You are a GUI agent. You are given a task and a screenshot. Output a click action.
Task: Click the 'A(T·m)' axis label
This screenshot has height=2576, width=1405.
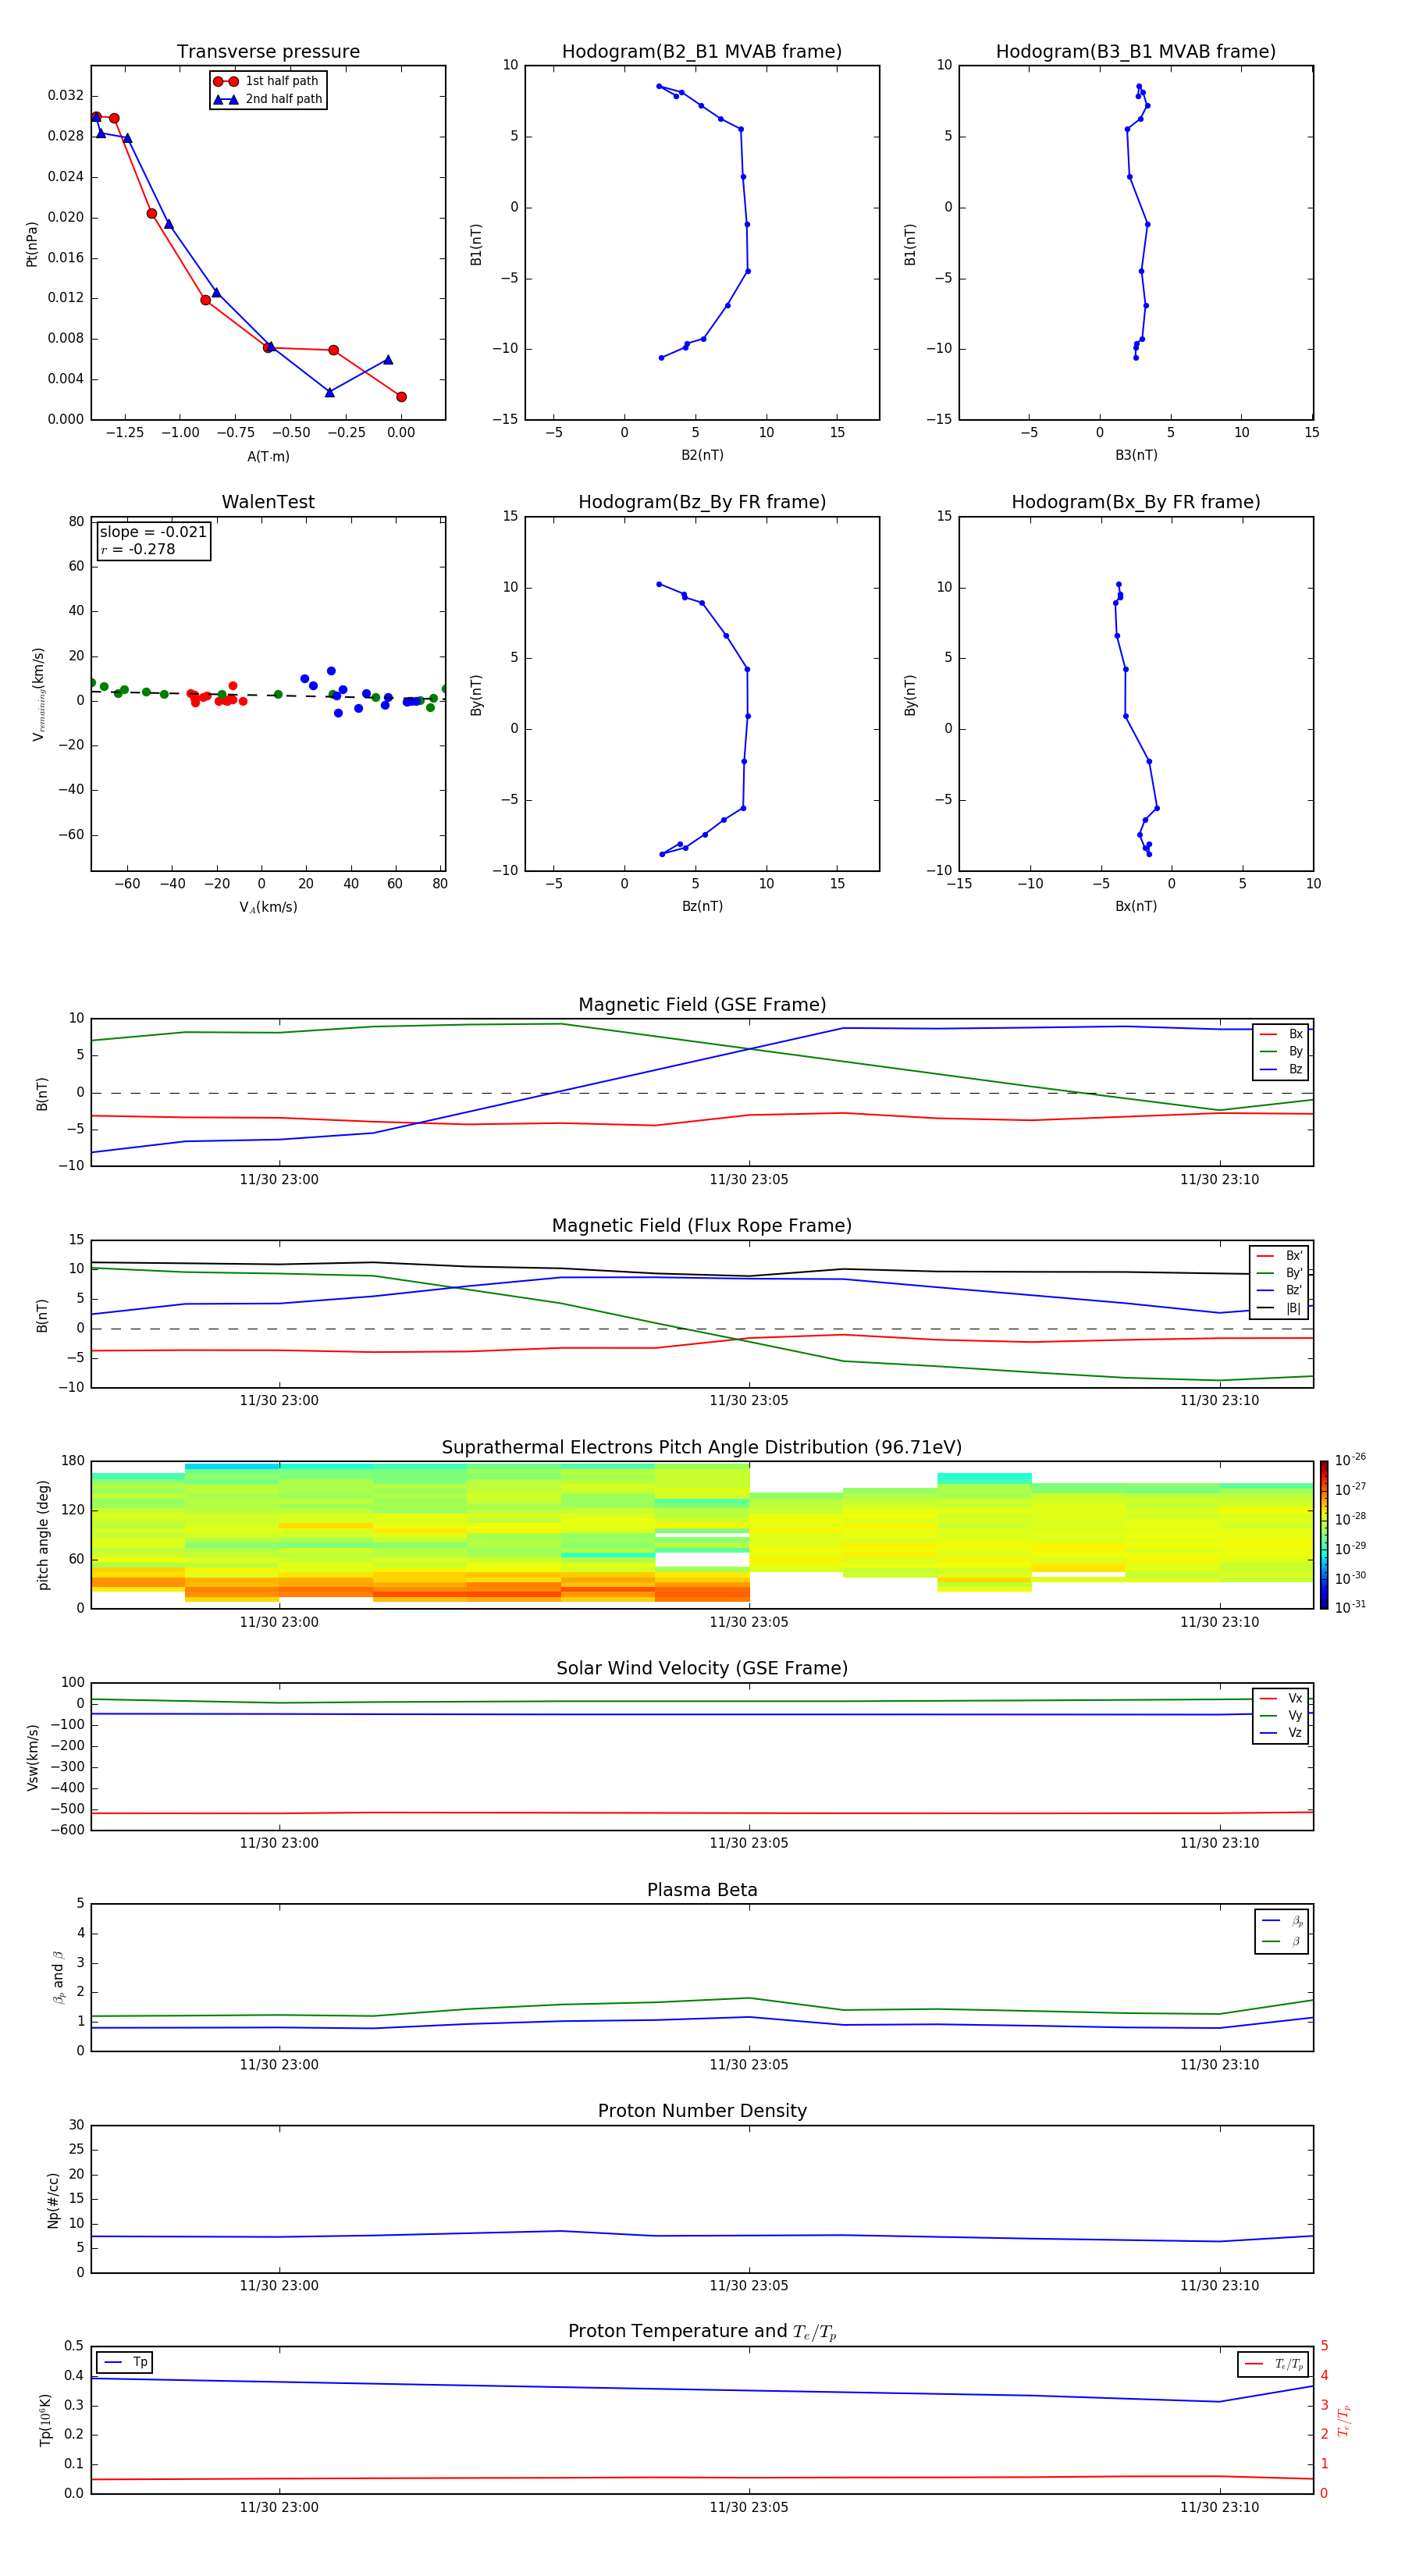tap(268, 457)
